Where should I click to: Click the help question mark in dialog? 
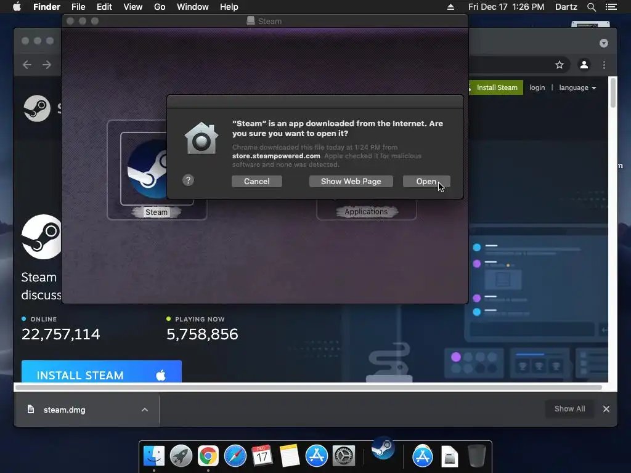coord(188,180)
